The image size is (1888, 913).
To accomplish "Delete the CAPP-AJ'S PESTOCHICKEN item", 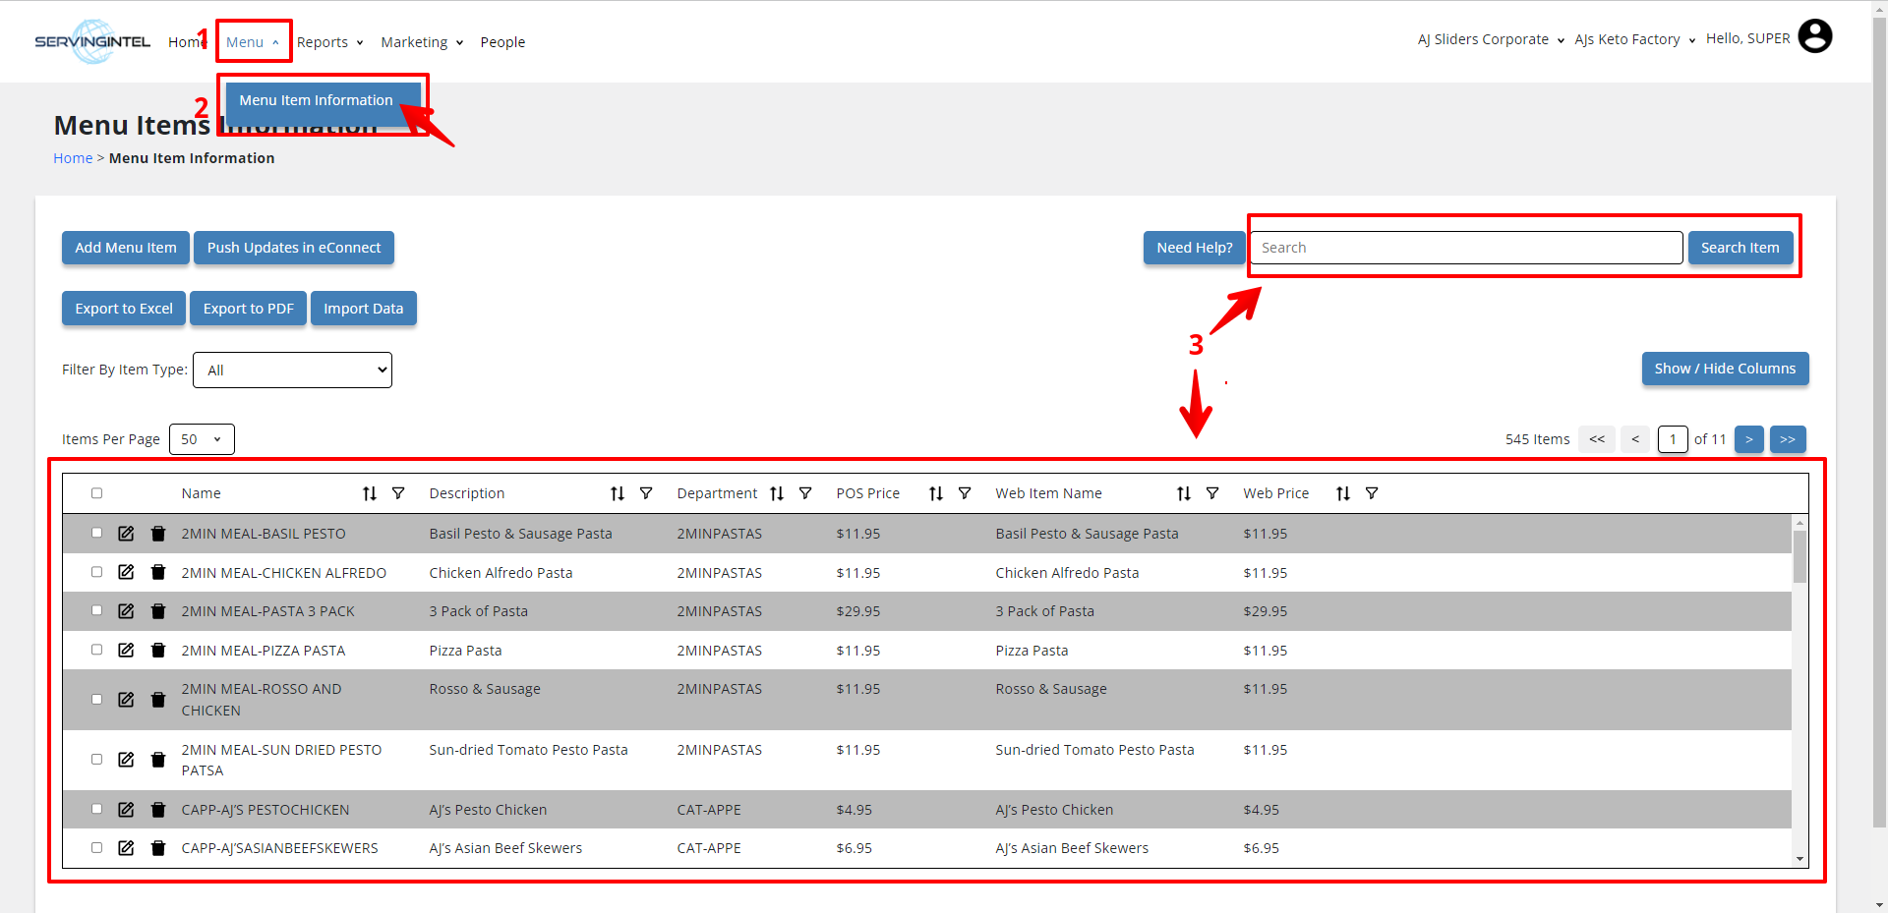I will click(158, 810).
